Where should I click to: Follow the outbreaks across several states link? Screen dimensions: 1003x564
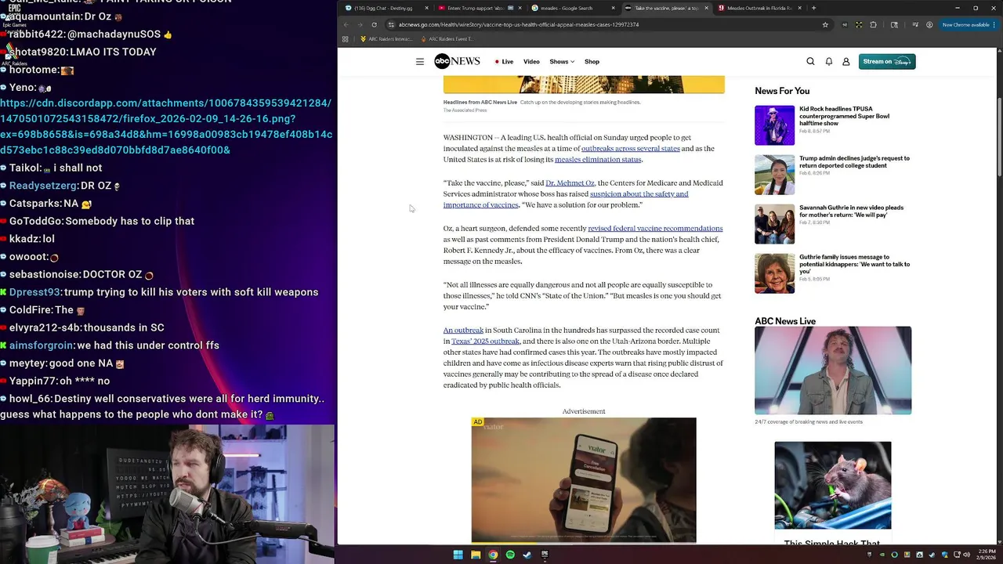[x=630, y=149]
